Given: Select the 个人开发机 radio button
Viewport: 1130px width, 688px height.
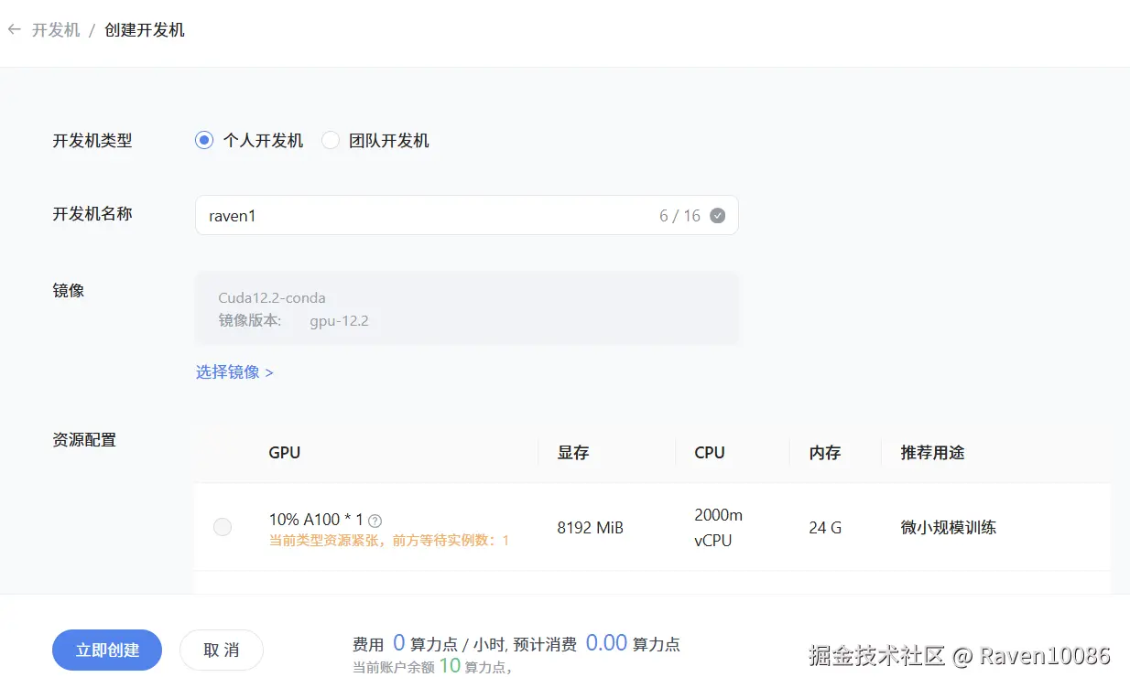Looking at the screenshot, I should (204, 141).
